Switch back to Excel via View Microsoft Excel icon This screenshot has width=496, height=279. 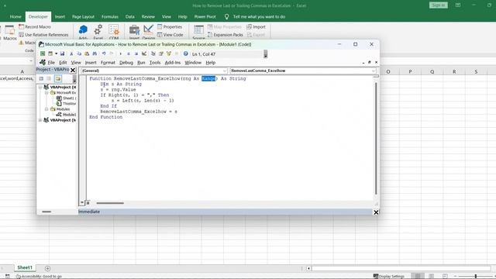point(43,53)
